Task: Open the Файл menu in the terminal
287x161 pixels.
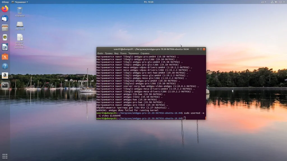Action: point(100,53)
